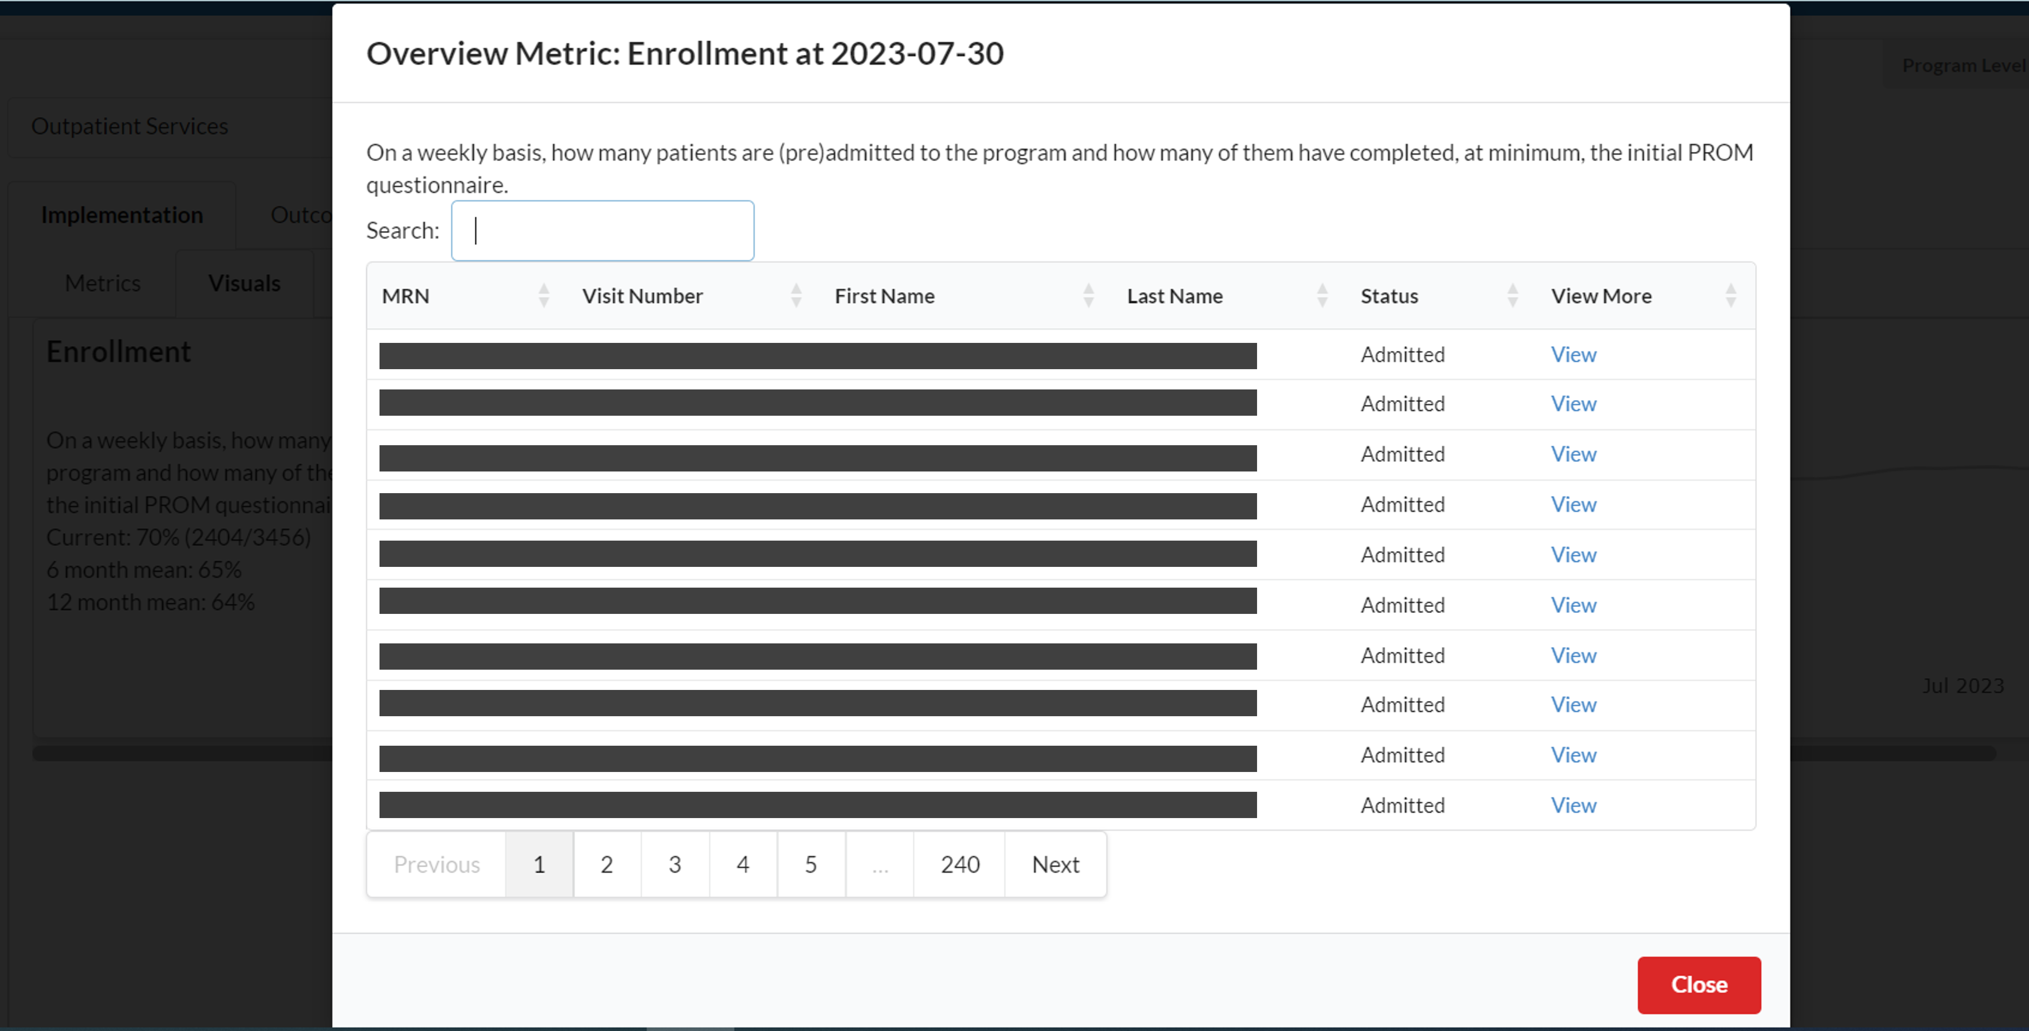This screenshot has width=2029, height=1031.
Task: Sort table by MRN column arrows
Action: coord(544,296)
